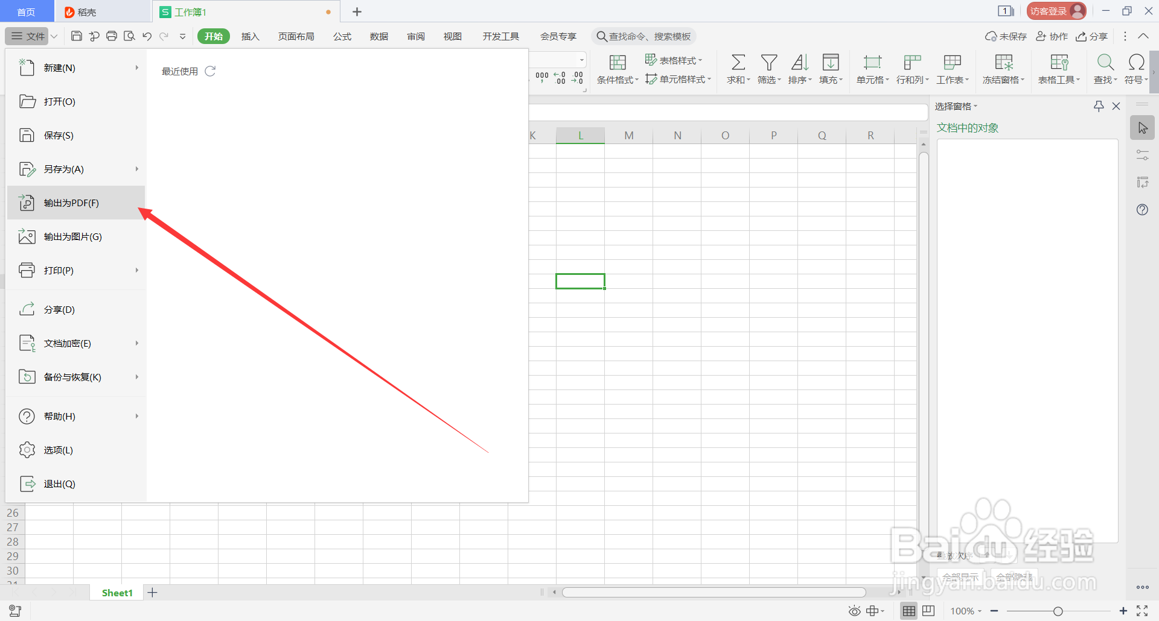Click the Print Preview icon

pos(129,36)
